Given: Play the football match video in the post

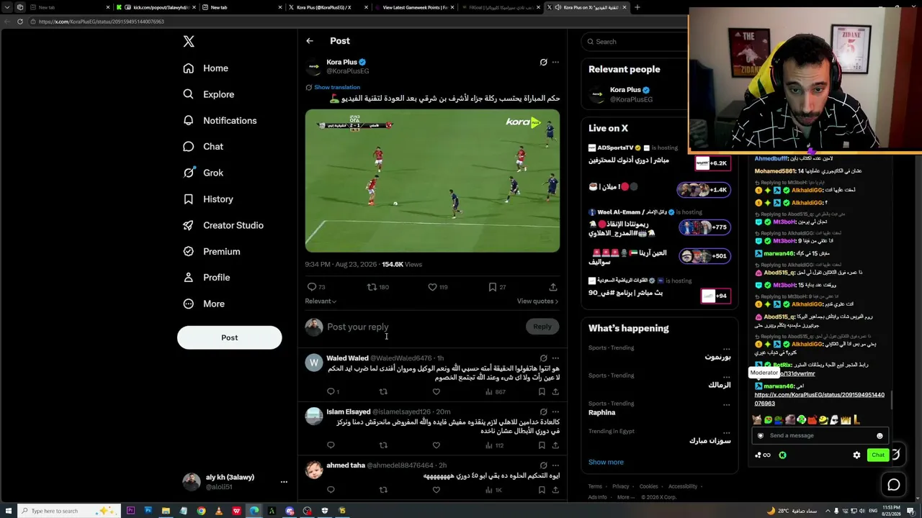Looking at the screenshot, I should click(432, 181).
